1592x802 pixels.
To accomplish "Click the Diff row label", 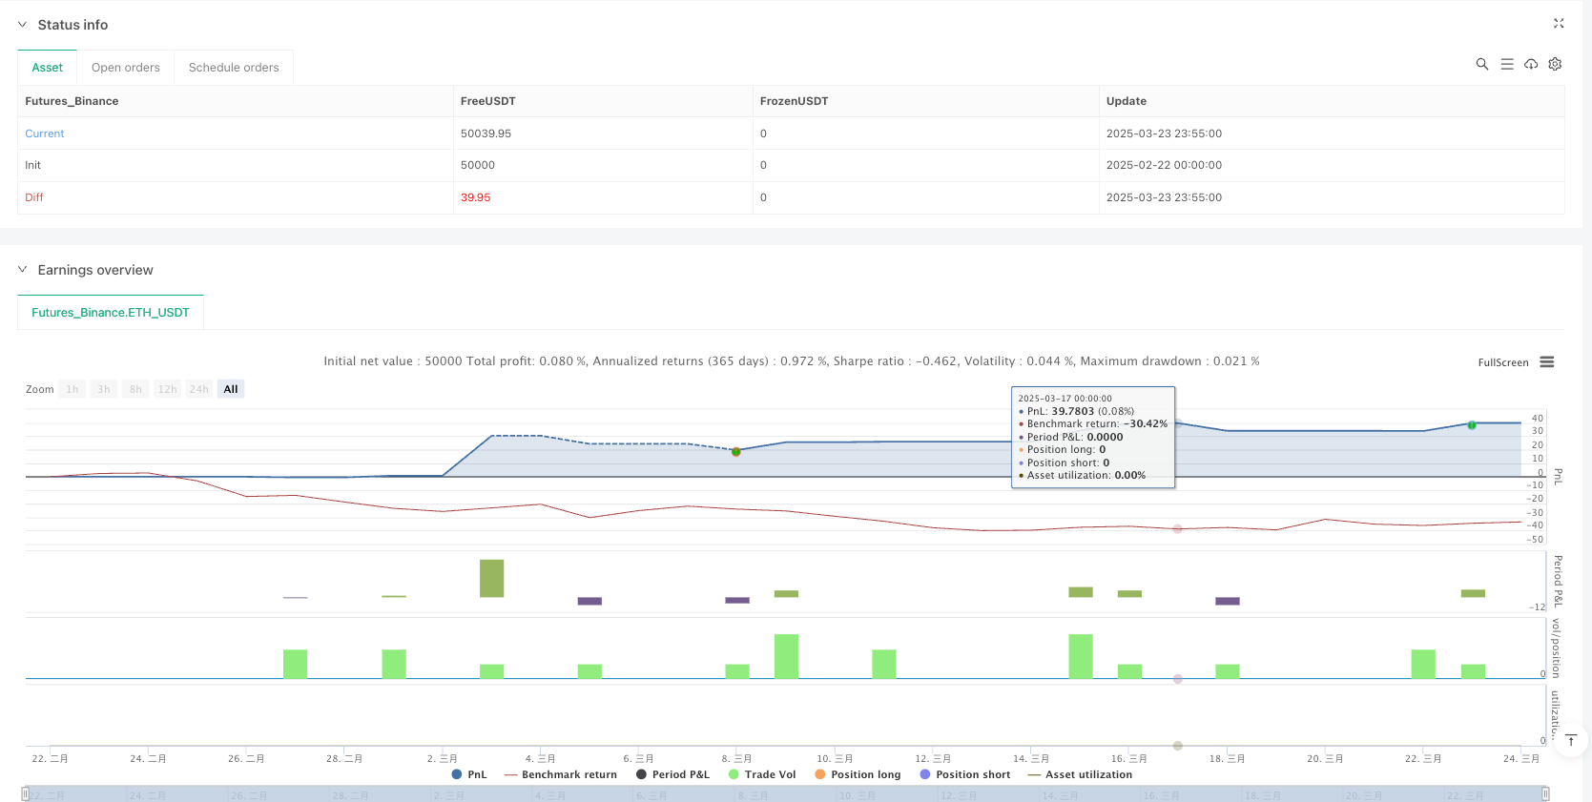I will point(34,197).
